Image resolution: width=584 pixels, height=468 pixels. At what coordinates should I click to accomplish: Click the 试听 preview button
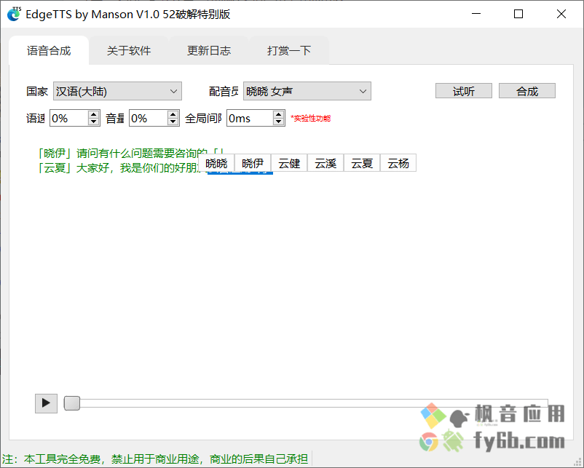(x=464, y=91)
